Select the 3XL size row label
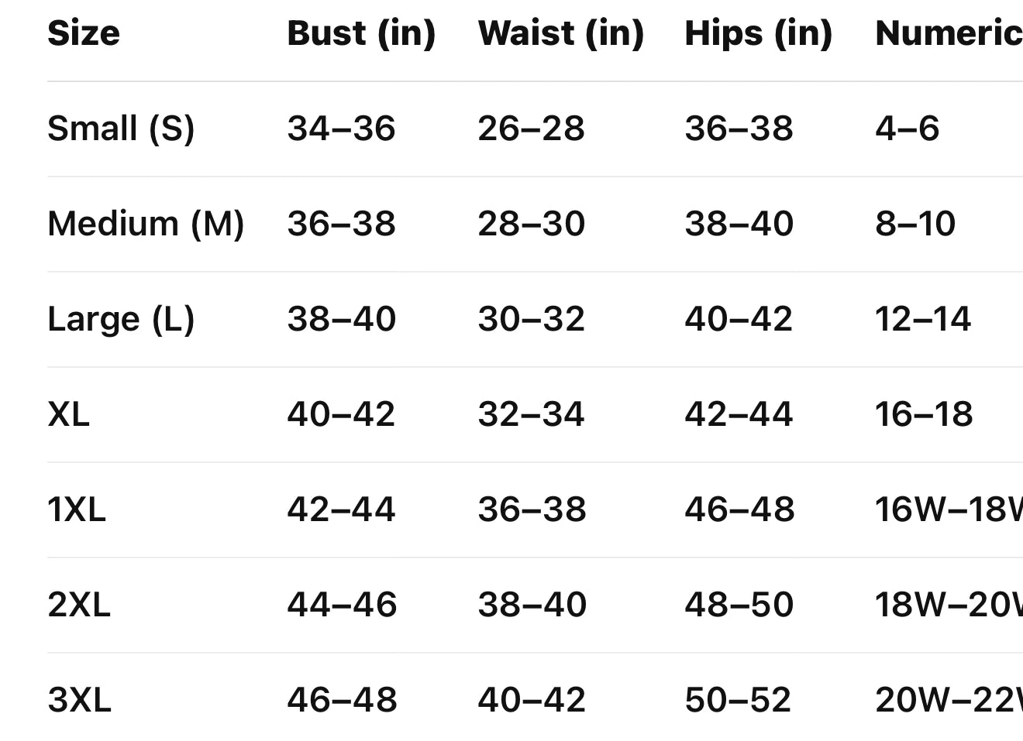Viewport: 1023px width, 741px height. (79, 700)
